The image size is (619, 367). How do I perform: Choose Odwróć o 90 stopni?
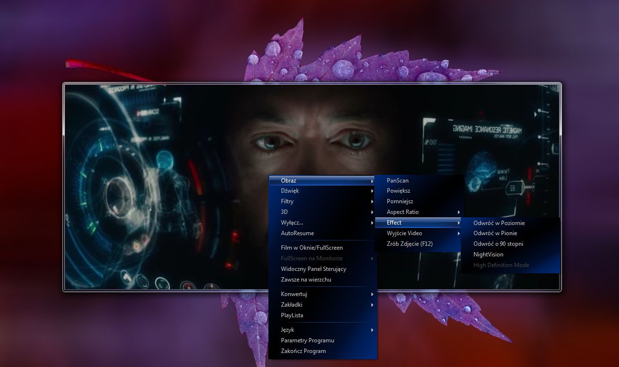[510, 244]
